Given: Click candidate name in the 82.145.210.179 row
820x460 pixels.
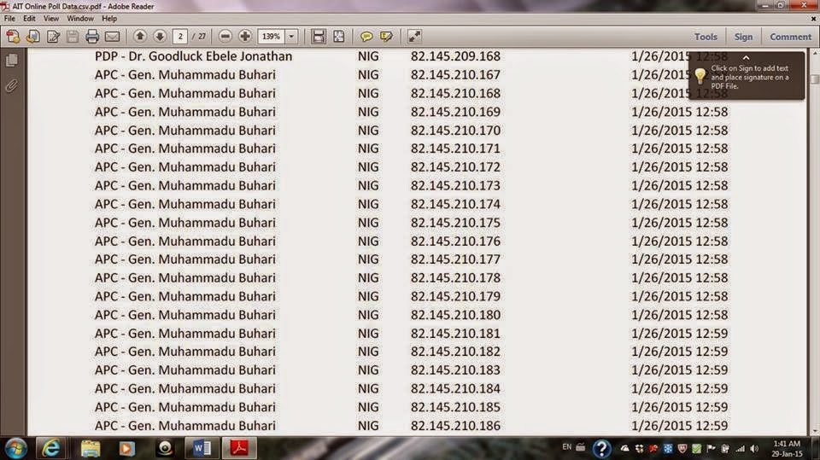Looking at the screenshot, I should [185, 296].
